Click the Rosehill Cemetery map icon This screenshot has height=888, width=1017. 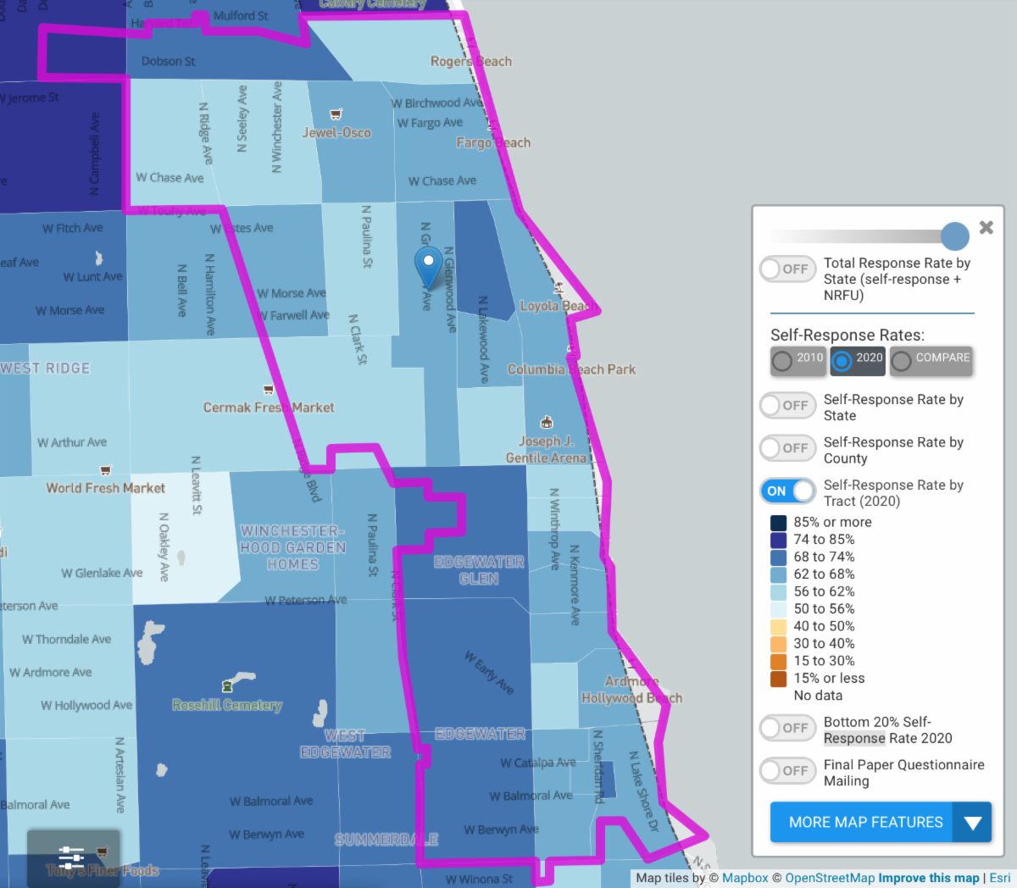[227, 686]
